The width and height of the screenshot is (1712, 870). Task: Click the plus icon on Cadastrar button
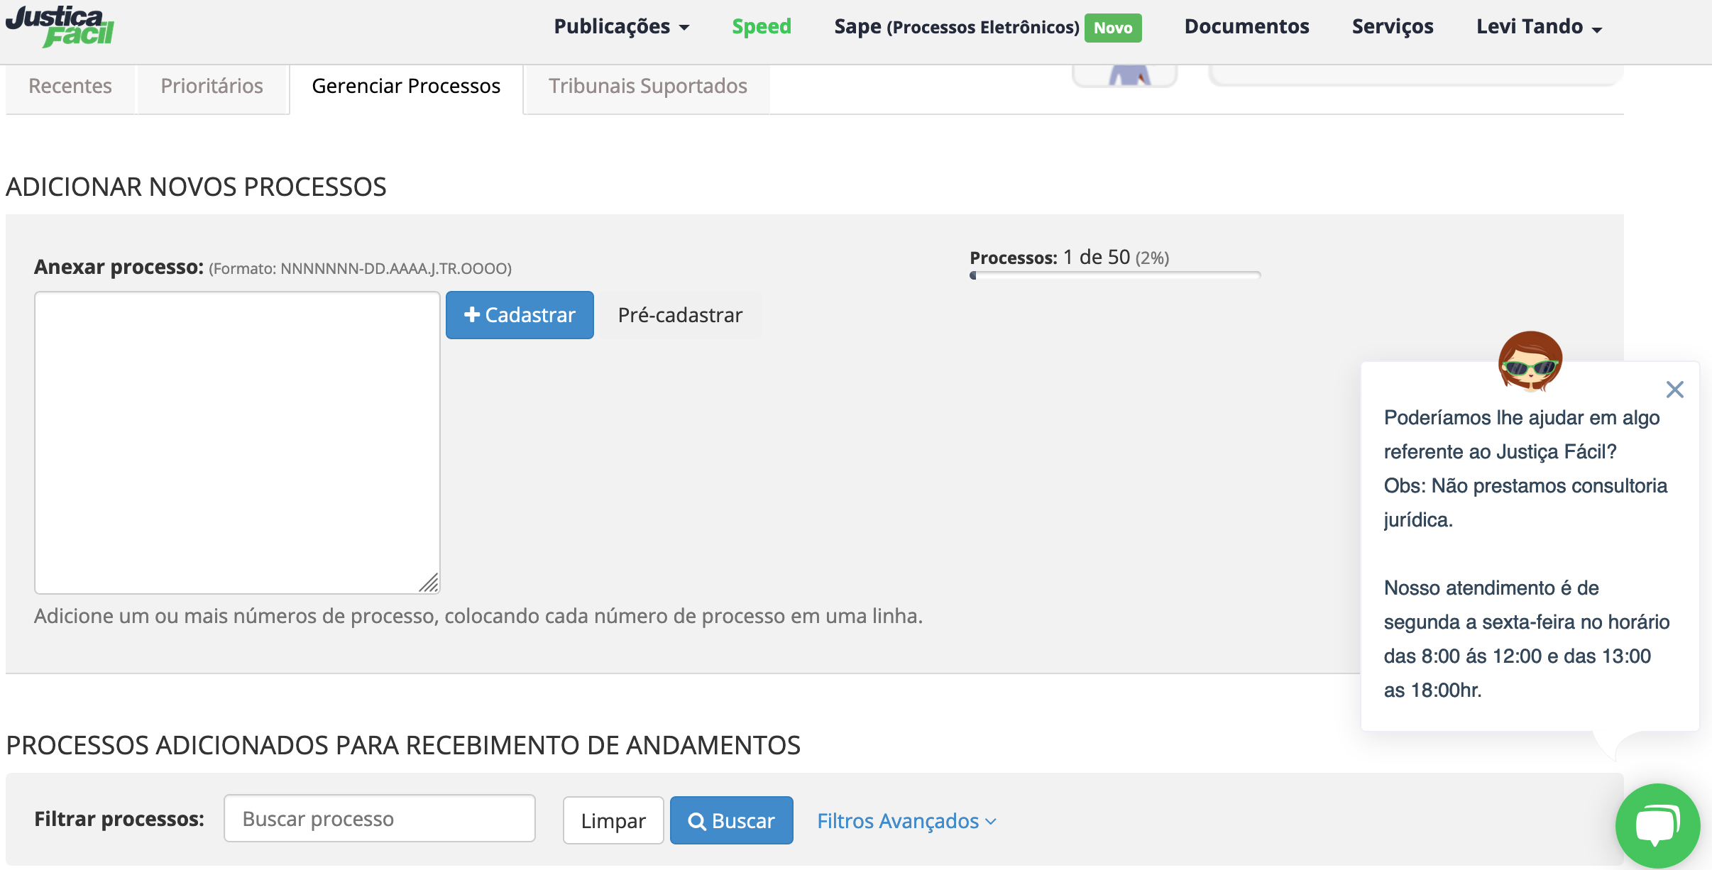click(472, 314)
